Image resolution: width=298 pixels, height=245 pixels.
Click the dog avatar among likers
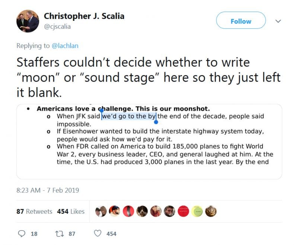142,211
